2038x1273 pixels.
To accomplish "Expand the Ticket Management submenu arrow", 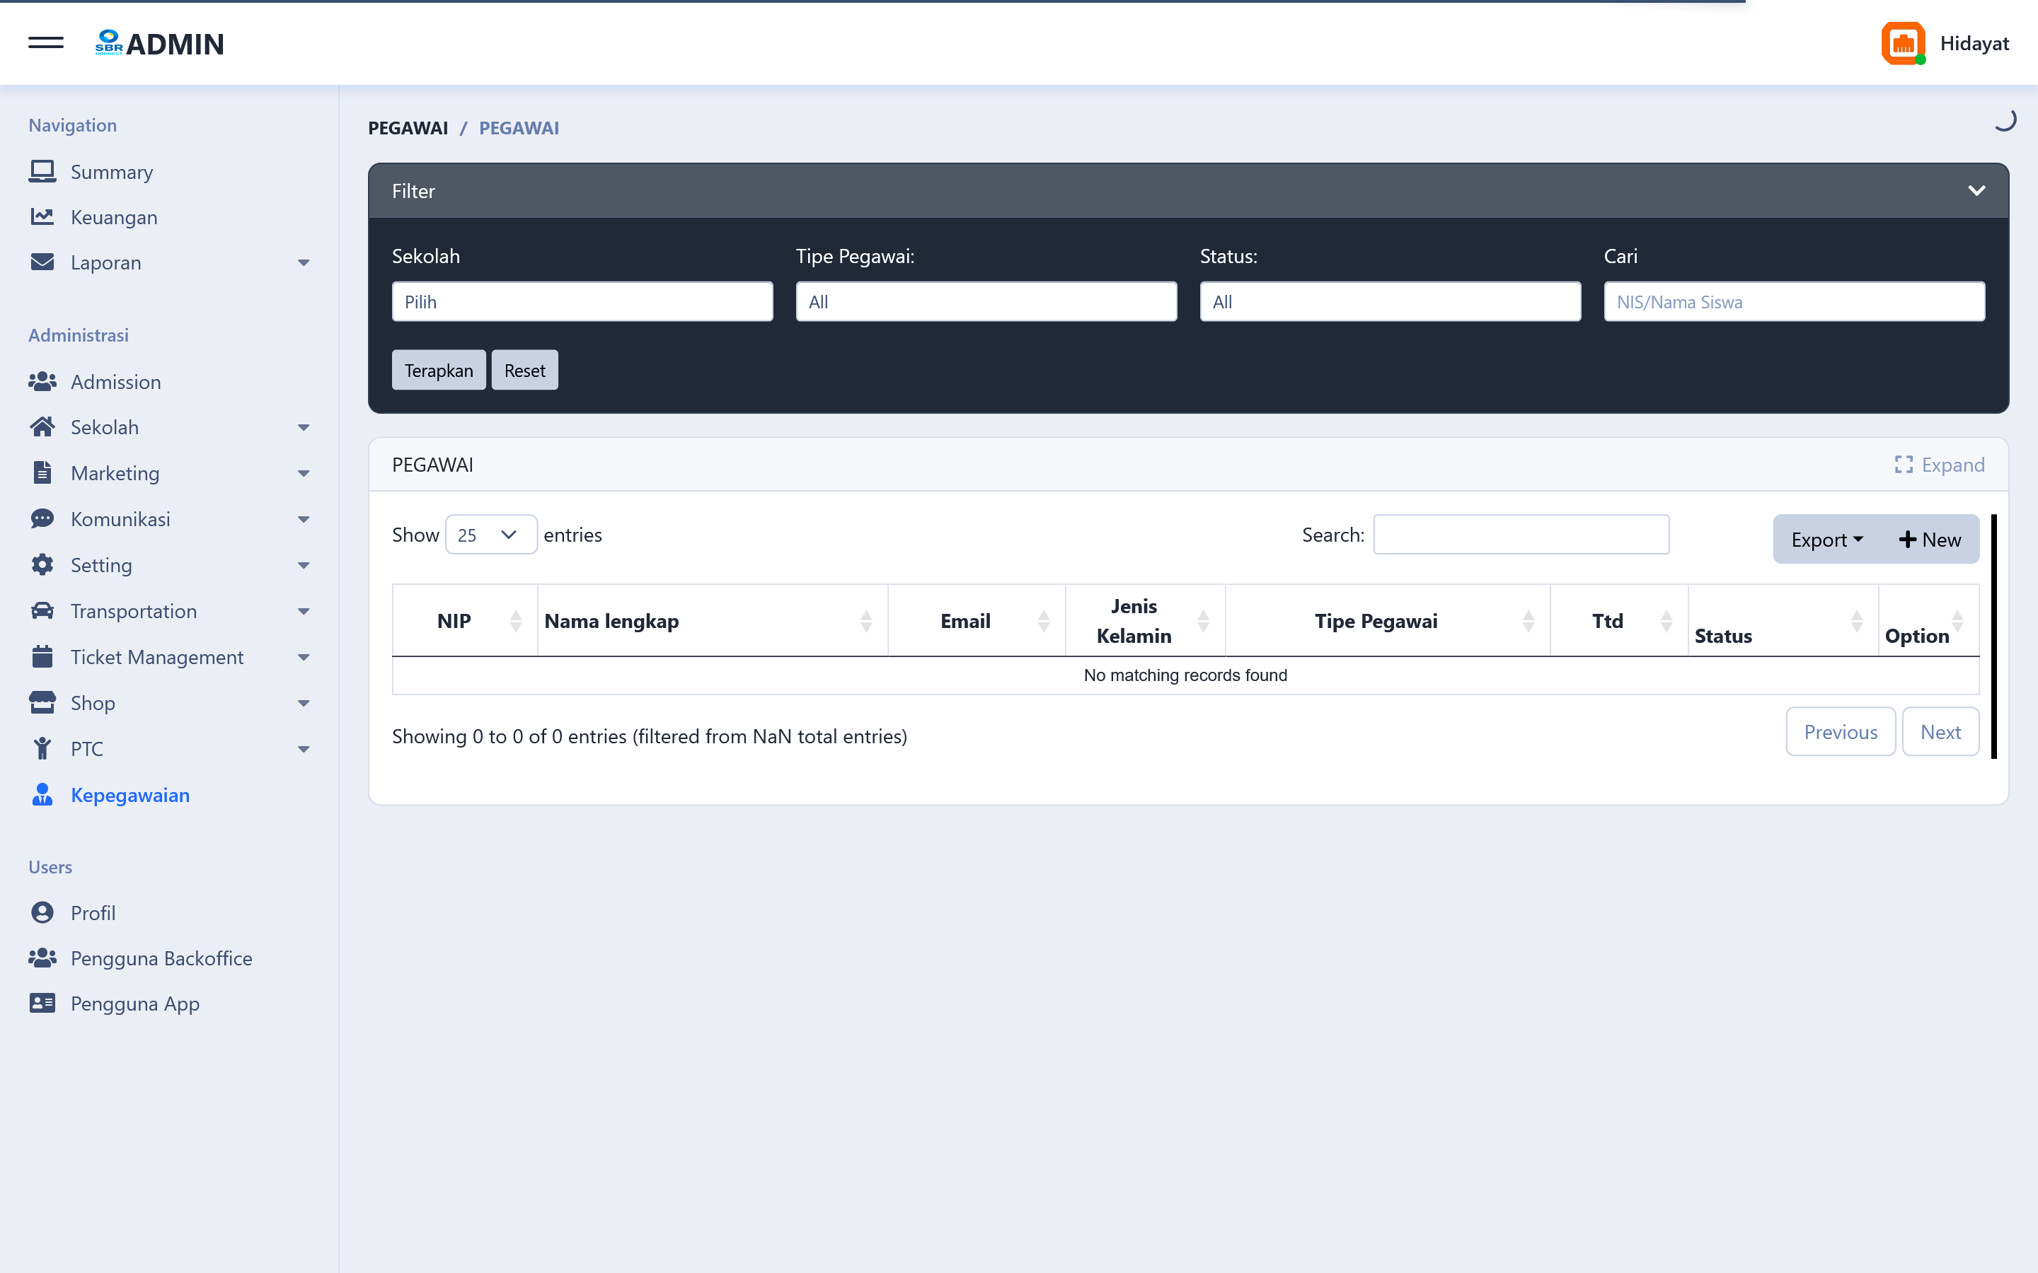I will [304, 658].
